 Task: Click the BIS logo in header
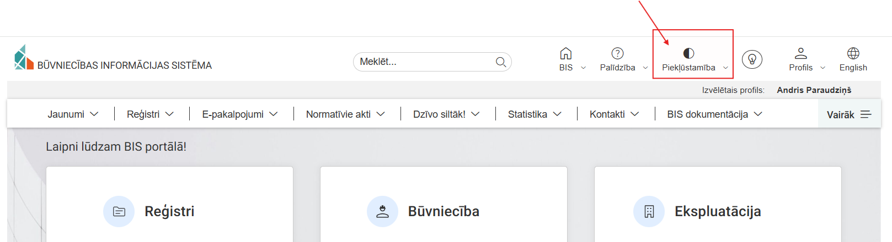(x=24, y=58)
